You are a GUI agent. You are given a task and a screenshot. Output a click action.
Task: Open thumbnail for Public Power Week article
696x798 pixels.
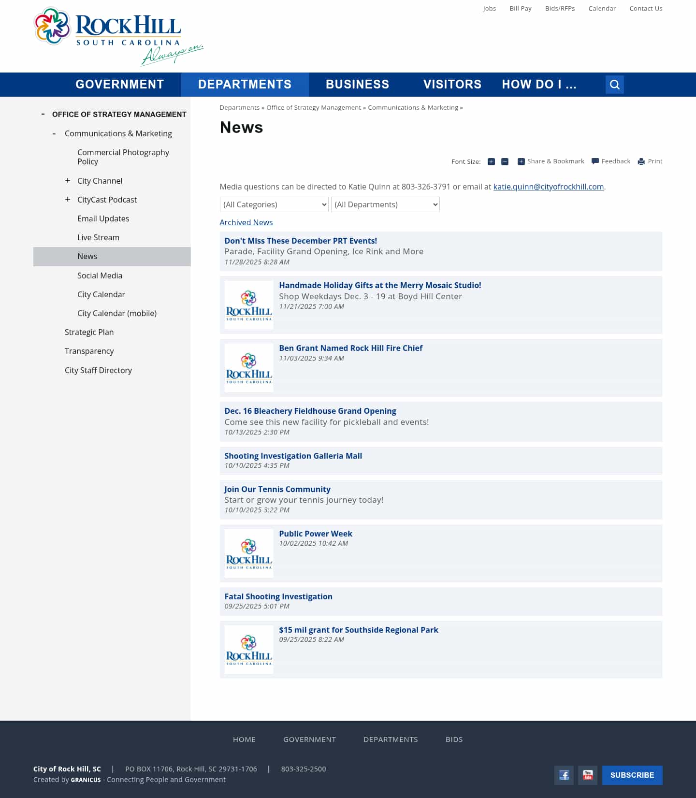tap(249, 553)
